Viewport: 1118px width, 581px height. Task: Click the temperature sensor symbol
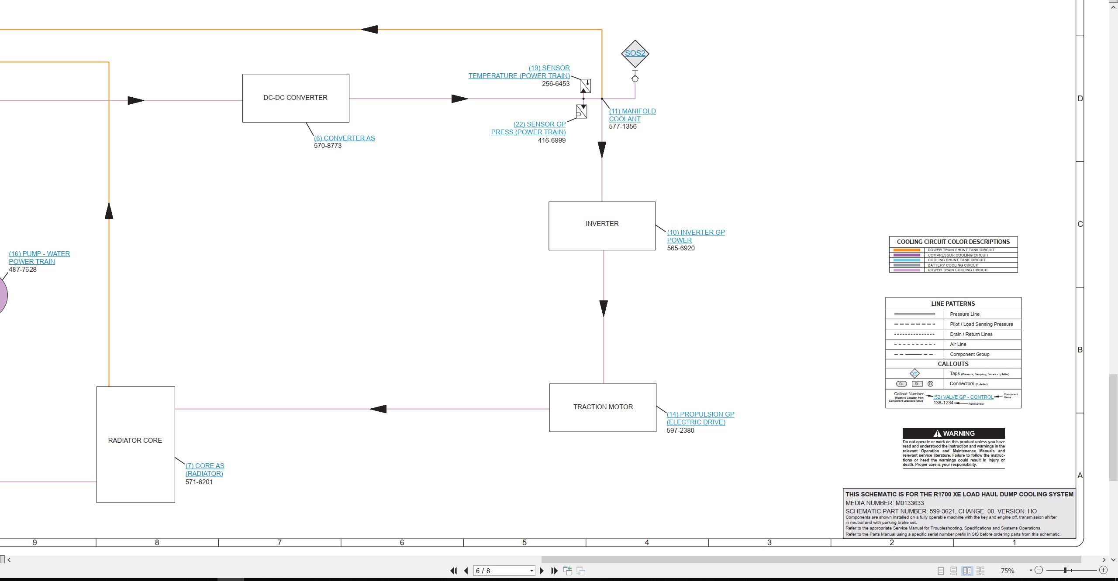[x=585, y=86]
